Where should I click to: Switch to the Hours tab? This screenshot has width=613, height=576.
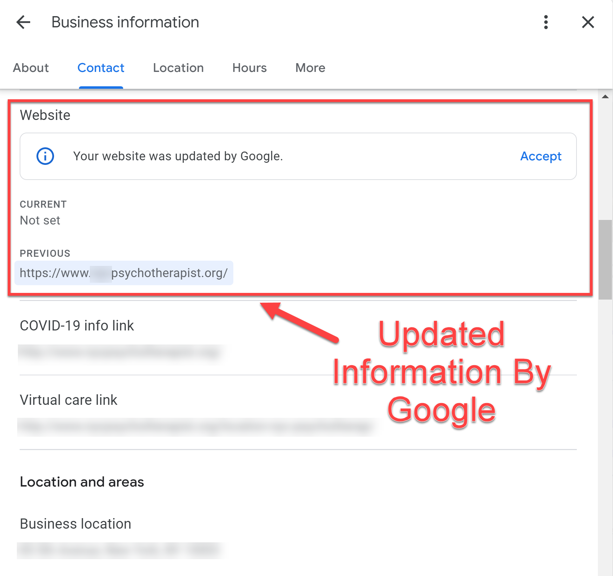(249, 68)
